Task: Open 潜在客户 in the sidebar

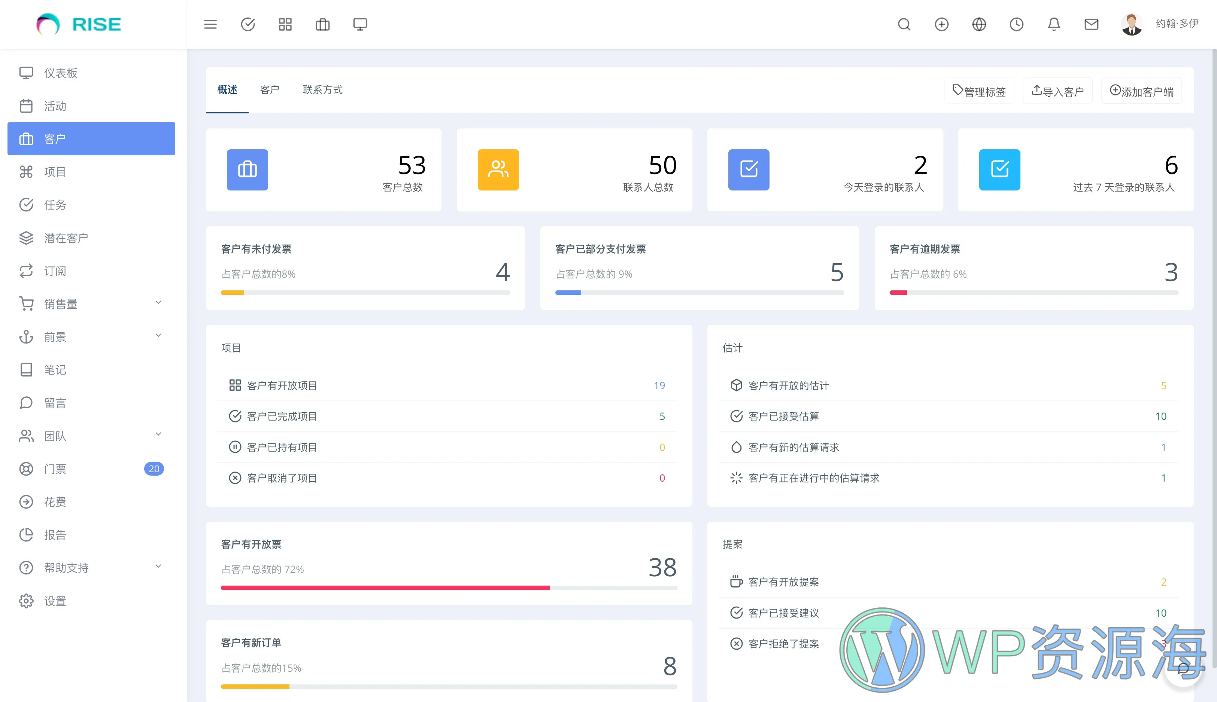Action: coord(91,238)
